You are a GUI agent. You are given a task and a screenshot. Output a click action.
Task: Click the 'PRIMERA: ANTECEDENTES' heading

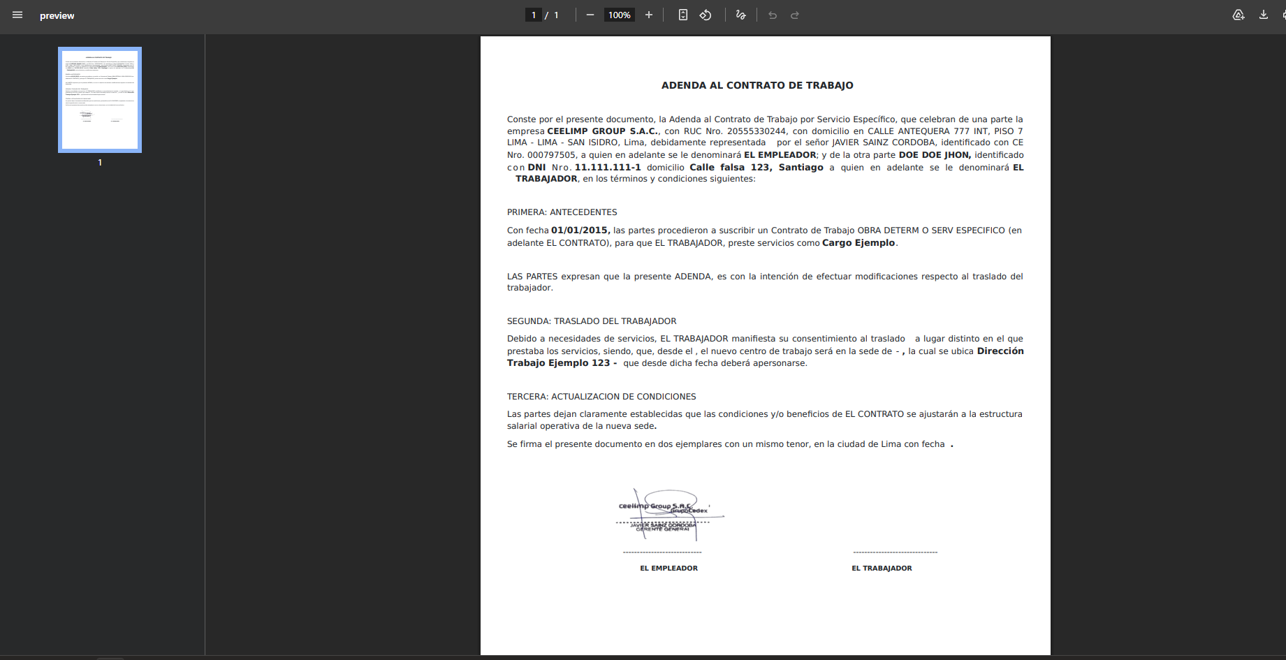pos(562,212)
